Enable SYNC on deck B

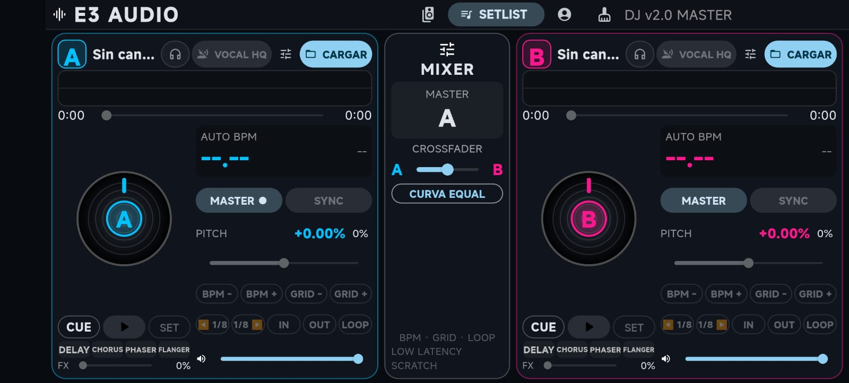pyautogui.click(x=793, y=201)
